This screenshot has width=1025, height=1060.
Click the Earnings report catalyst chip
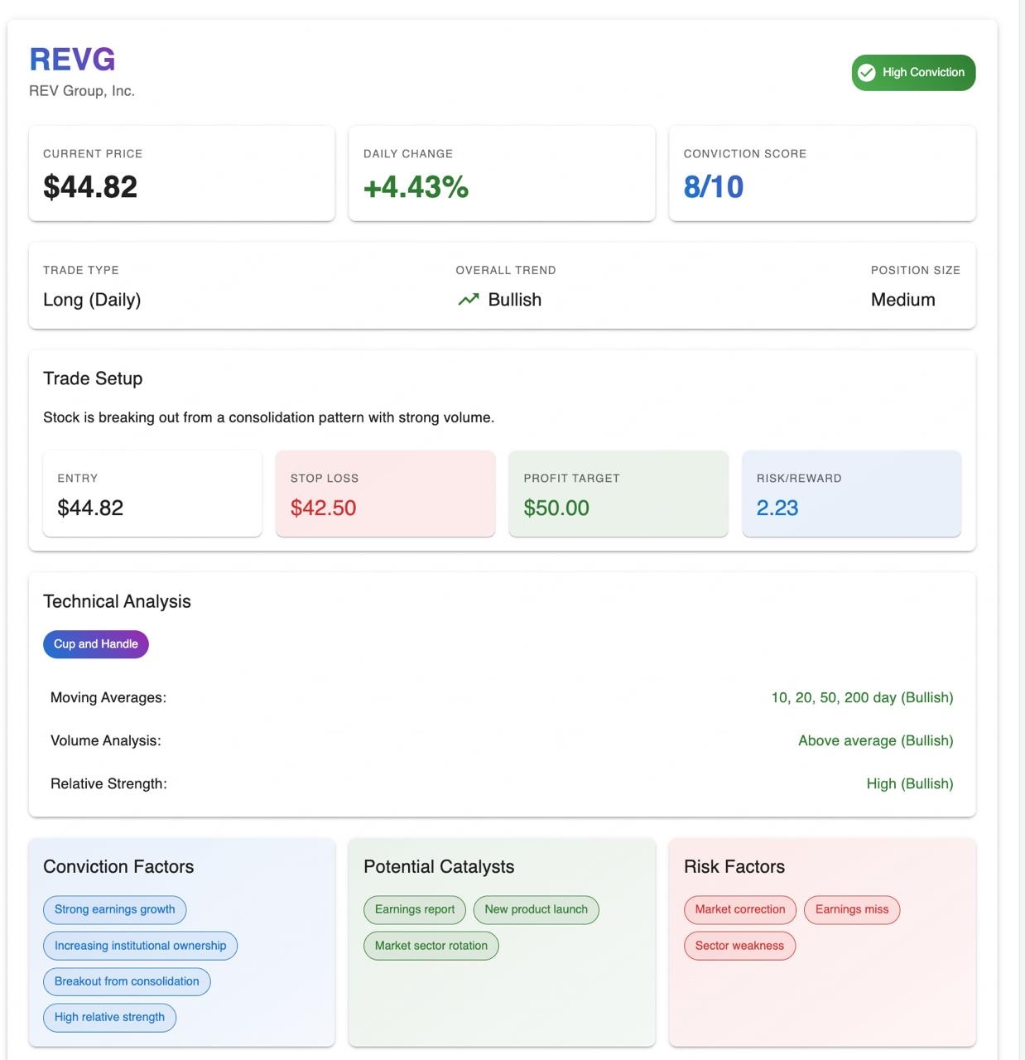[x=415, y=909]
